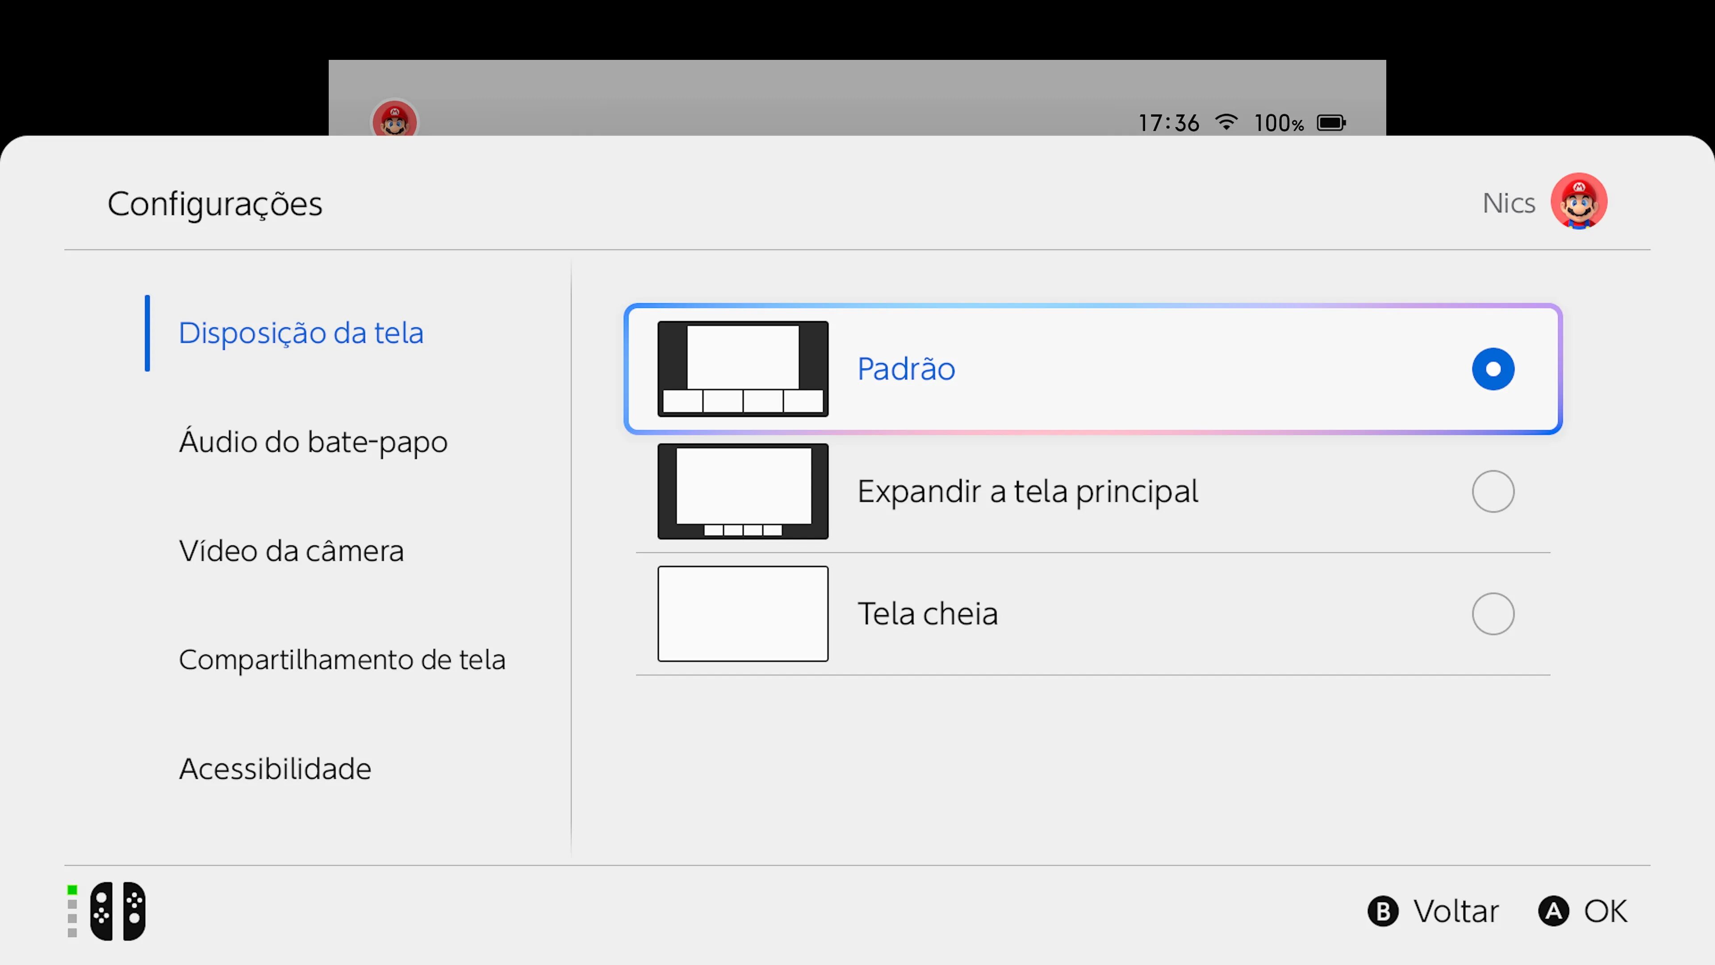Click the Configurações title
The height and width of the screenshot is (965, 1715).
click(215, 205)
